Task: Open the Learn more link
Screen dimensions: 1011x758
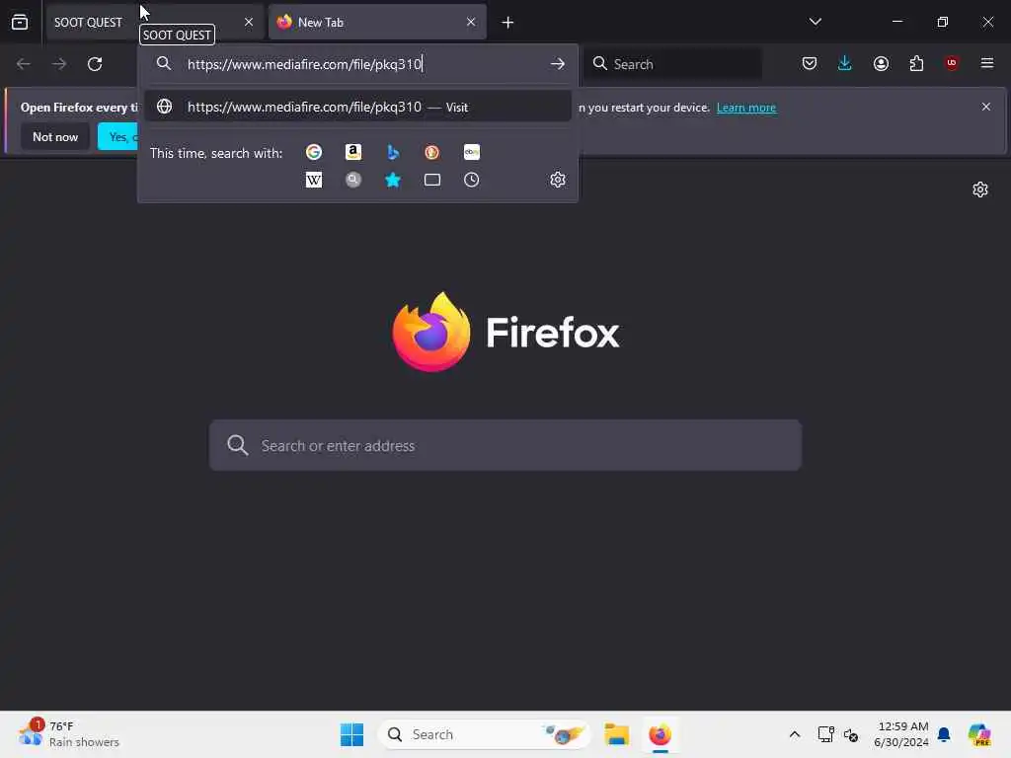Action: point(746,108)
